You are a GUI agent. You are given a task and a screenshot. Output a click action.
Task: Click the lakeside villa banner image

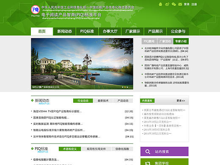click(82, 64)
